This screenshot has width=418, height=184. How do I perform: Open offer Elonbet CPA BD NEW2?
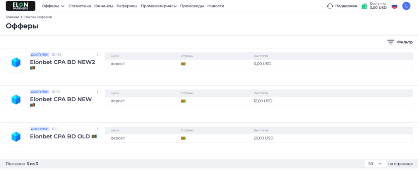pyautogui.click(x=62, y=62)
